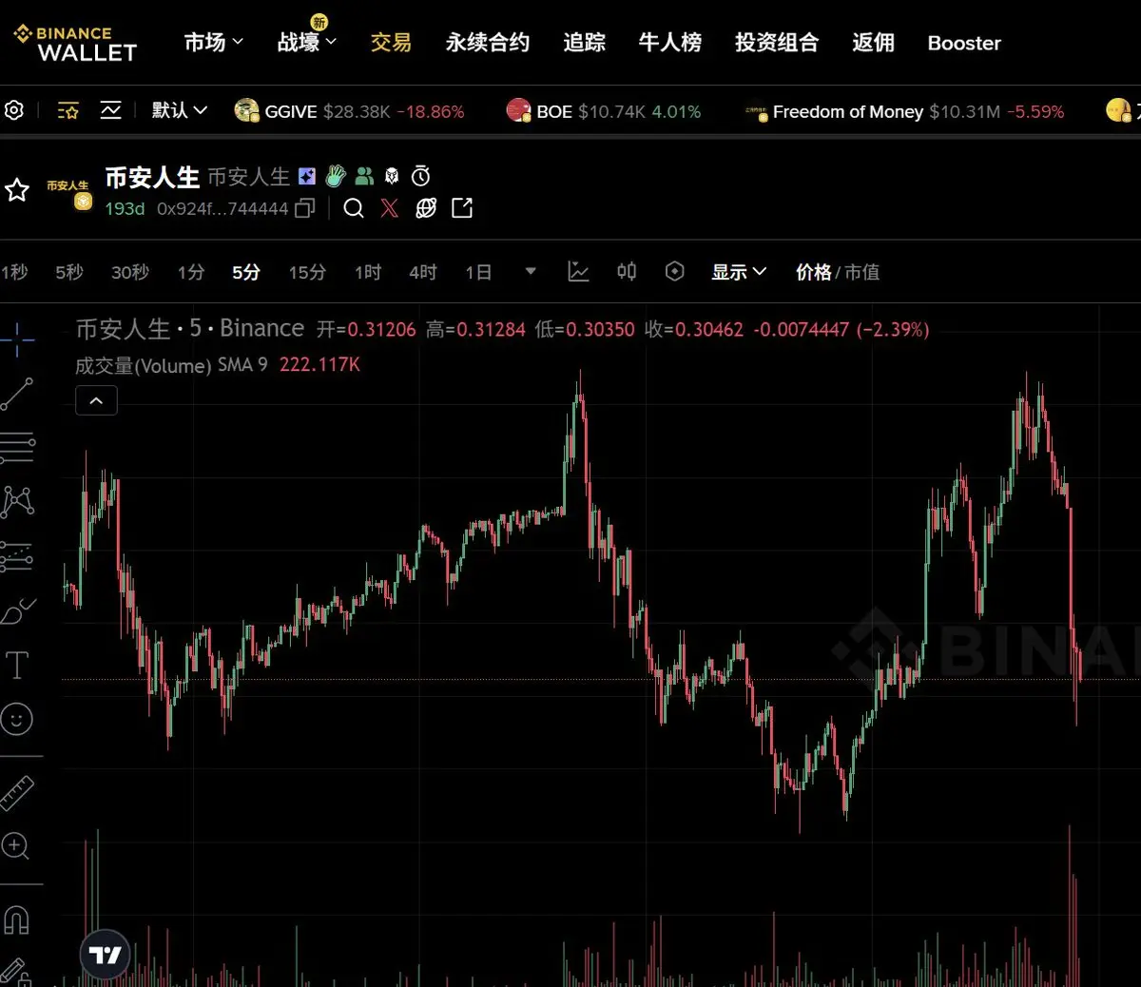Screen dimensions: 1141x987
Task: Click the Binance Wallet logo
Action: tap(76, 44)
